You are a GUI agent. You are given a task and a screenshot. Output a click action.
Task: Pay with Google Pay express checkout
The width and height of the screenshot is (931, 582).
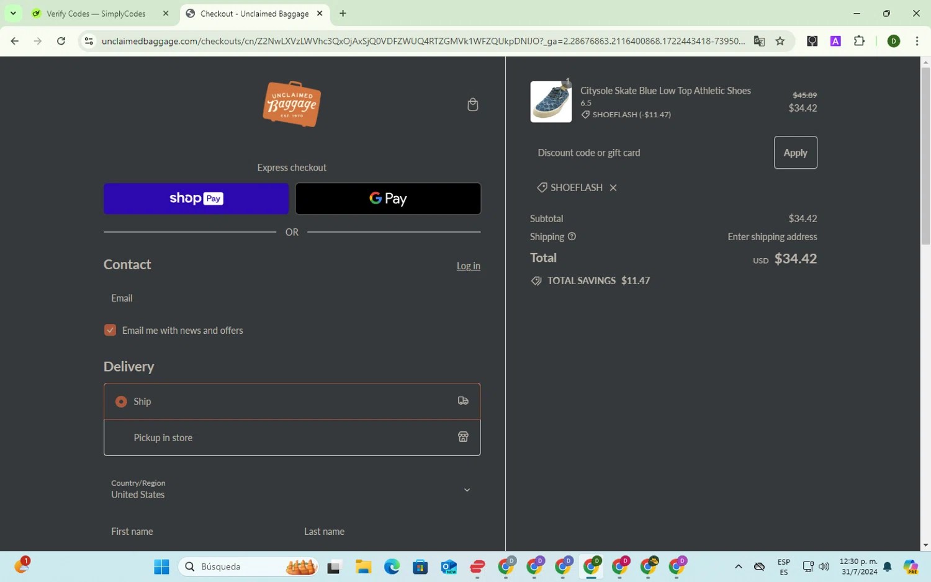[388, 199]
